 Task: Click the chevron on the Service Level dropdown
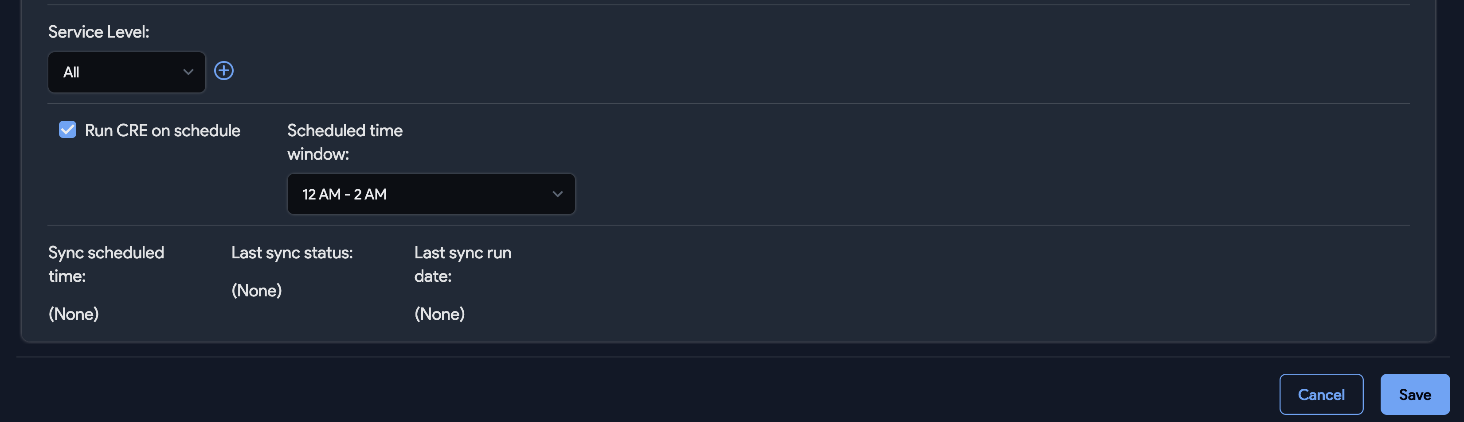point(188,72)
